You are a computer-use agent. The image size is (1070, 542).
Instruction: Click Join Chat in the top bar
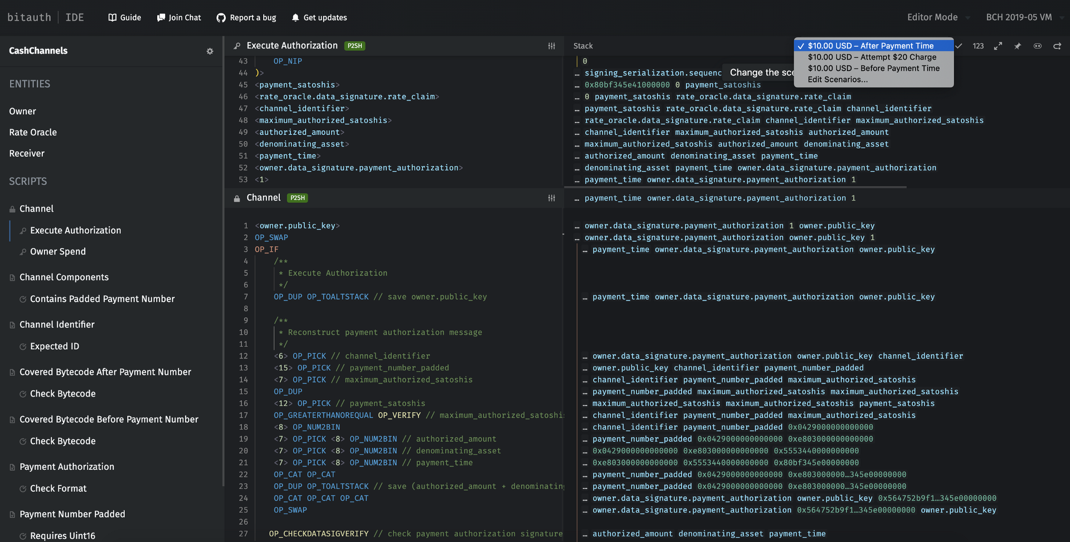coord(179,18)
